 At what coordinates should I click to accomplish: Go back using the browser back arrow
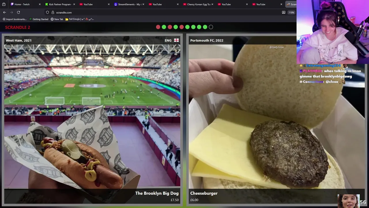point(4,12)
